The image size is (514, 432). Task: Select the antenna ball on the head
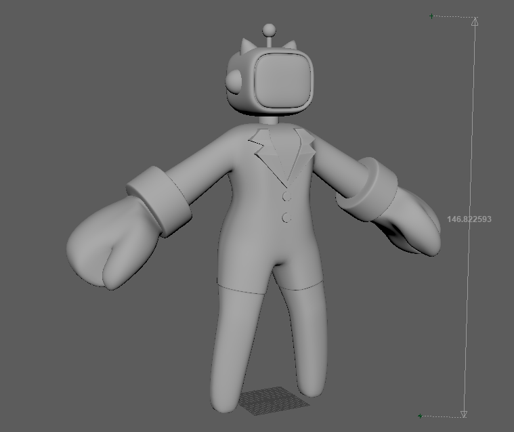coord(269,30)
